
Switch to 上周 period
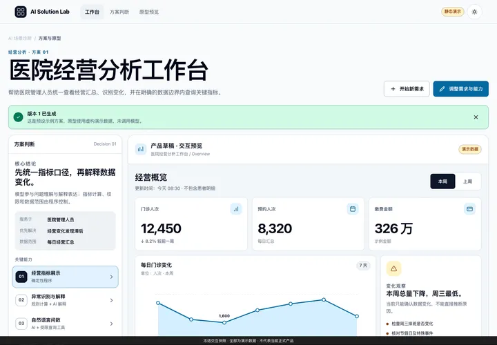467,181
